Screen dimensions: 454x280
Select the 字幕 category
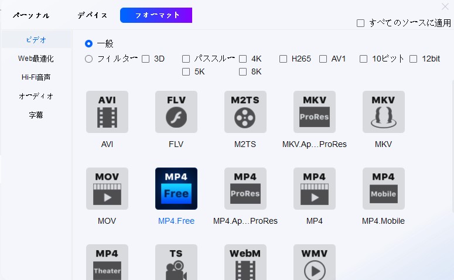point(36,115)
